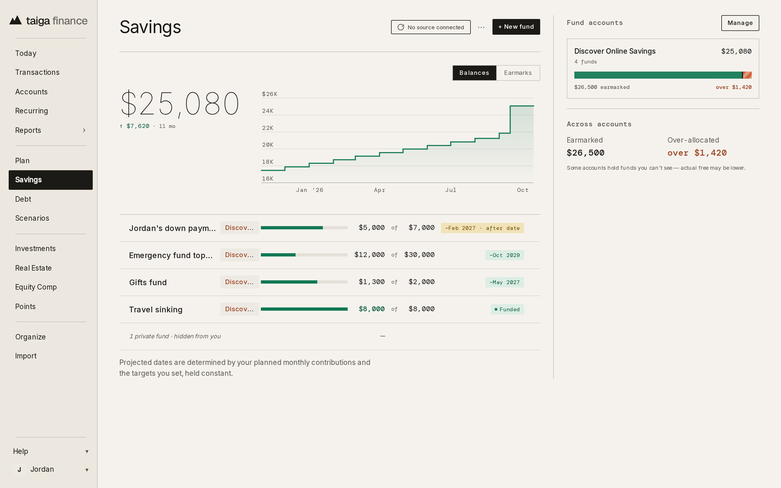The image size is (781, 488).
Task: Open the Help dropdown arrow
Action: coord(87,452)
